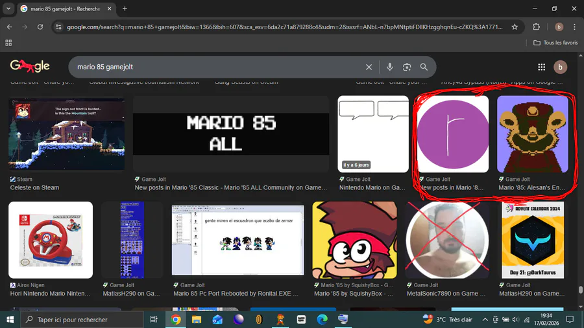
Task: Open the clock showing 19:34
Action: tap(546, 320)
